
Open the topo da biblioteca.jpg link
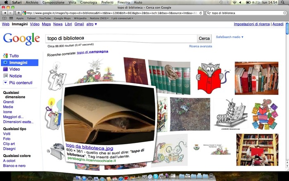click(90, 147)
